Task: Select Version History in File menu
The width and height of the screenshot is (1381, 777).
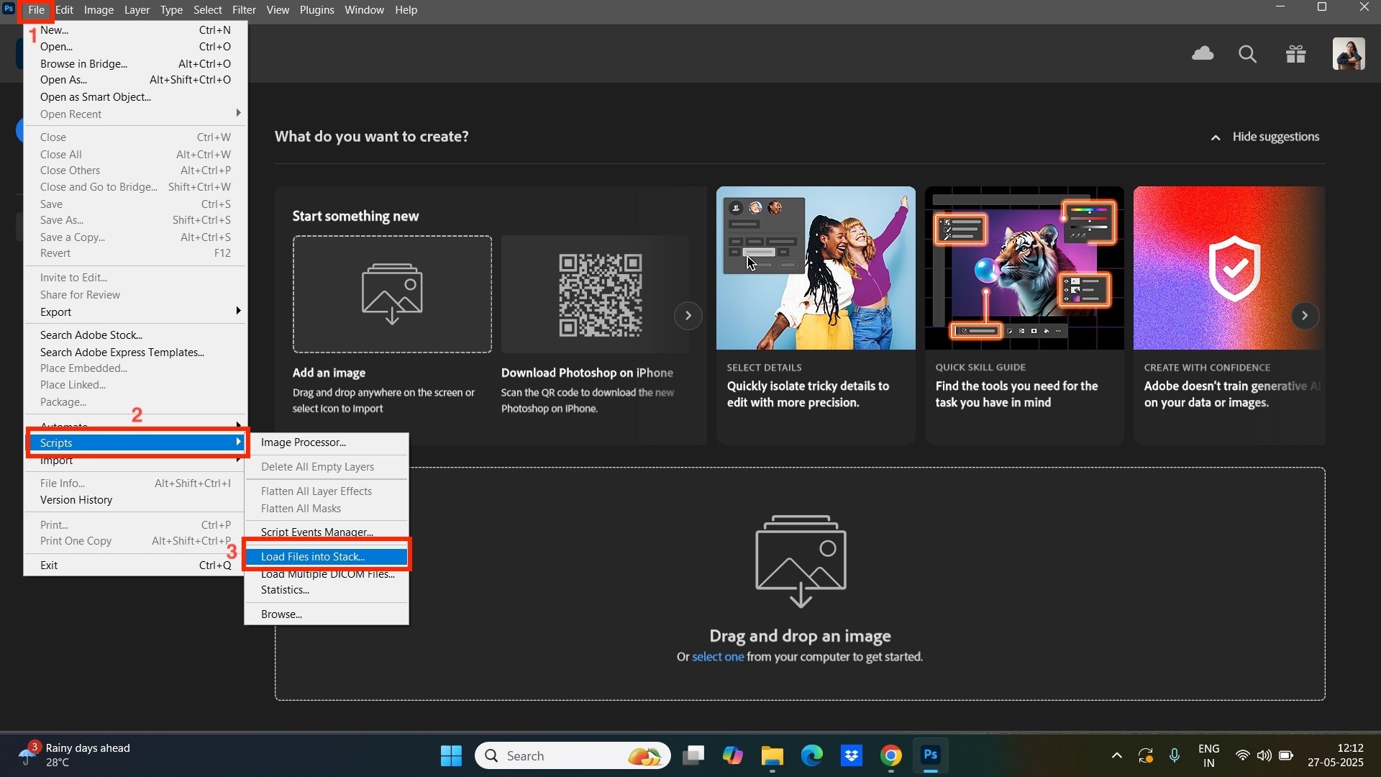Action: (137, 500)
